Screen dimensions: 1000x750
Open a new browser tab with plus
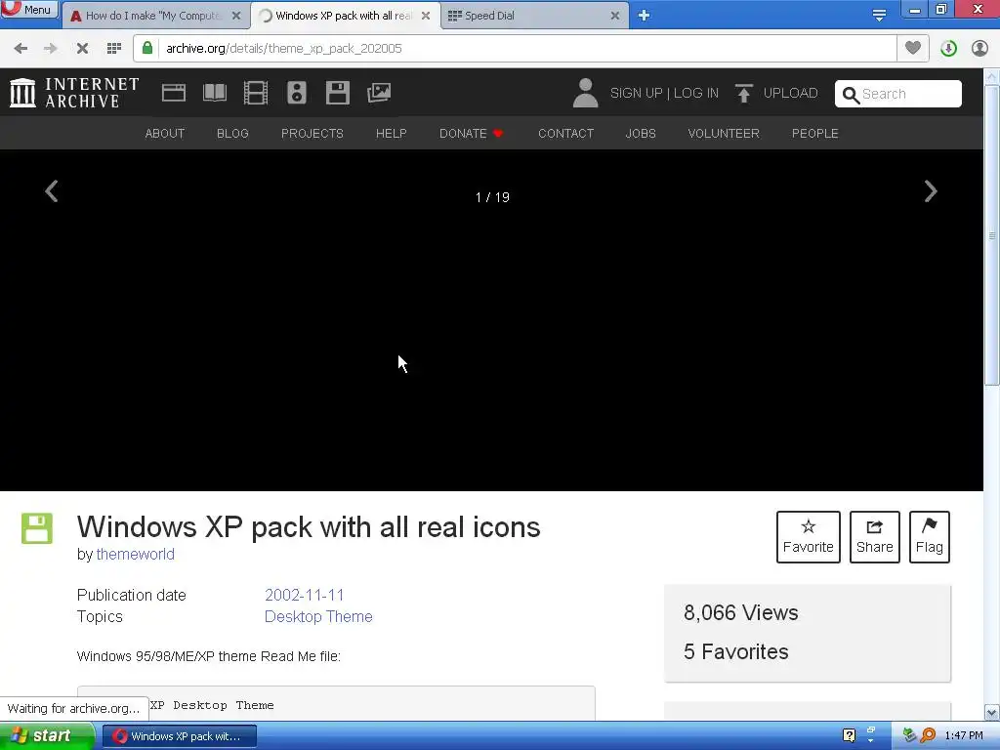[x=645, y=16]
